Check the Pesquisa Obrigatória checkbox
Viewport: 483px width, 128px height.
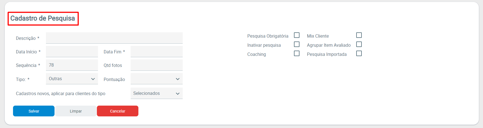(x=297, y=35)
